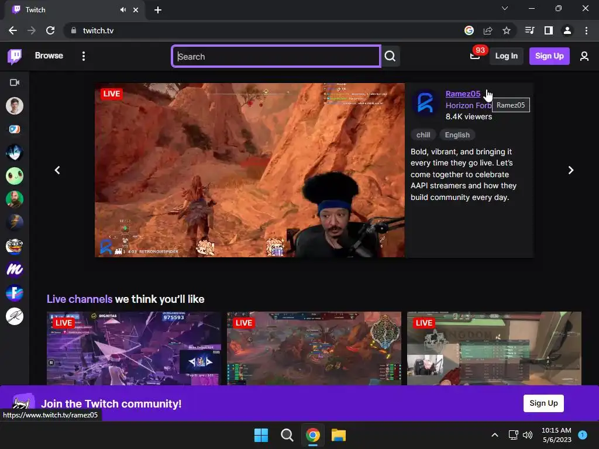Go back in the browser
This screenshot has width=599, height=449.
pyautogui.click(x=13, y=30)
